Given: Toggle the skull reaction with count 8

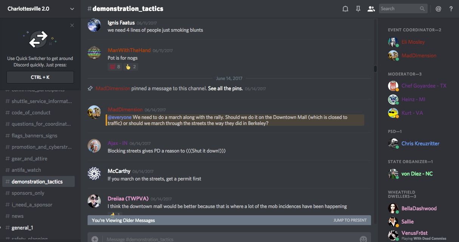Looking at the screenshot, I should tap(115, 67).
